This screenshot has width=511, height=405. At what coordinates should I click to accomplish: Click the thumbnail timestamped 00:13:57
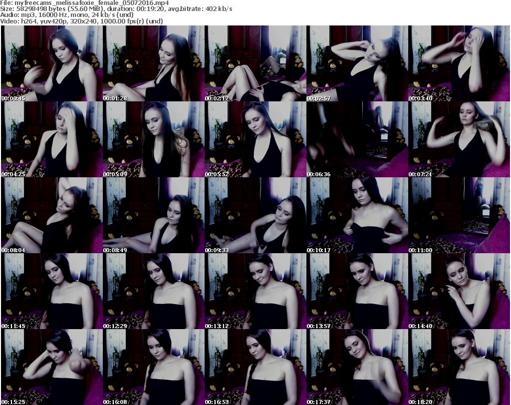click(x=357, y=291)
